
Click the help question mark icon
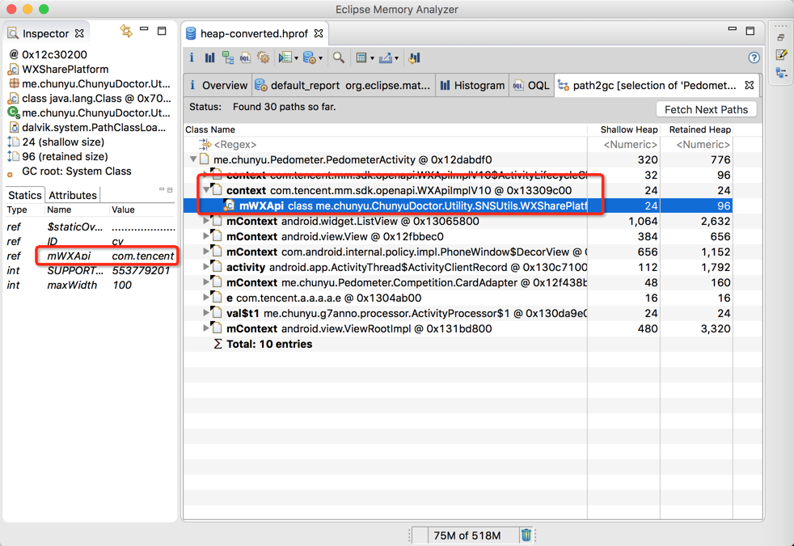click(x=754, y=57)
